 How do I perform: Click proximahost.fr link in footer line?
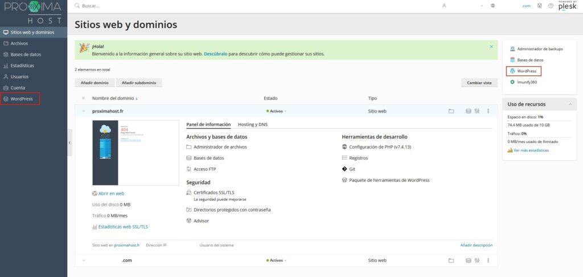click(127, 245)
